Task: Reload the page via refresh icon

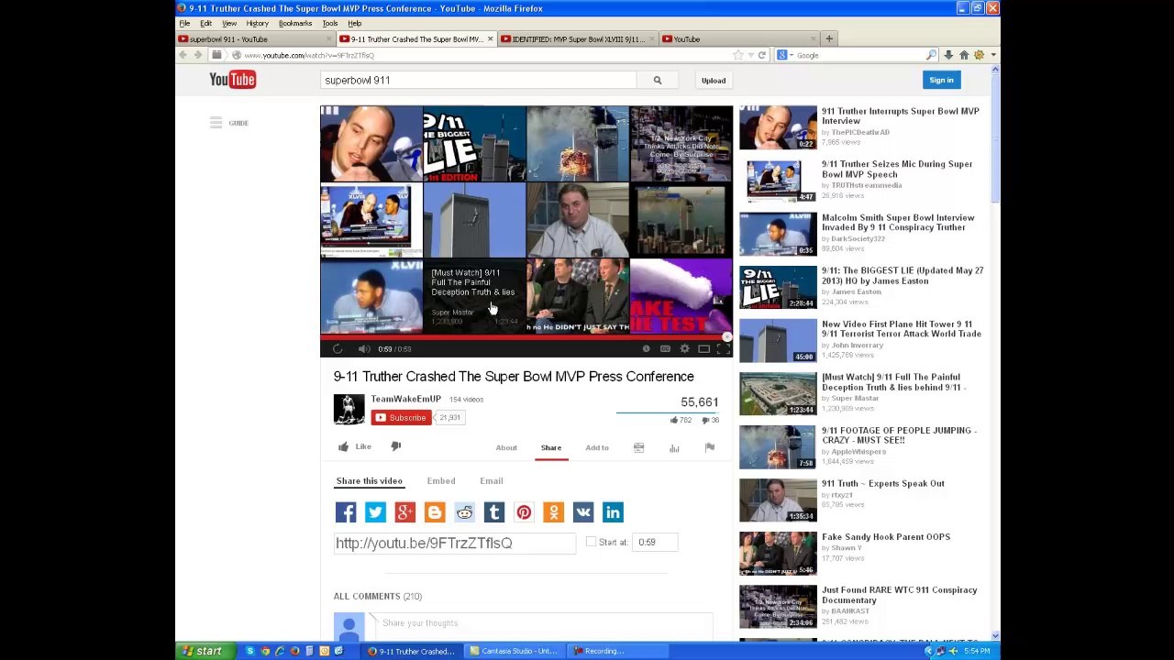Action: click(x=761, y=55)
